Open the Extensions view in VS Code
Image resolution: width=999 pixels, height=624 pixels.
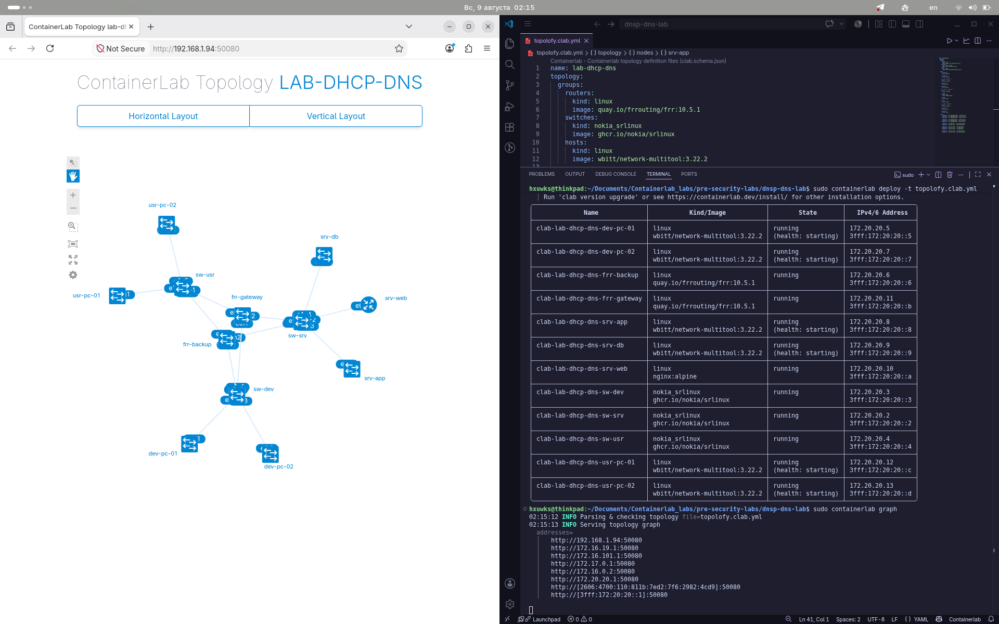[x=510, y=127]
